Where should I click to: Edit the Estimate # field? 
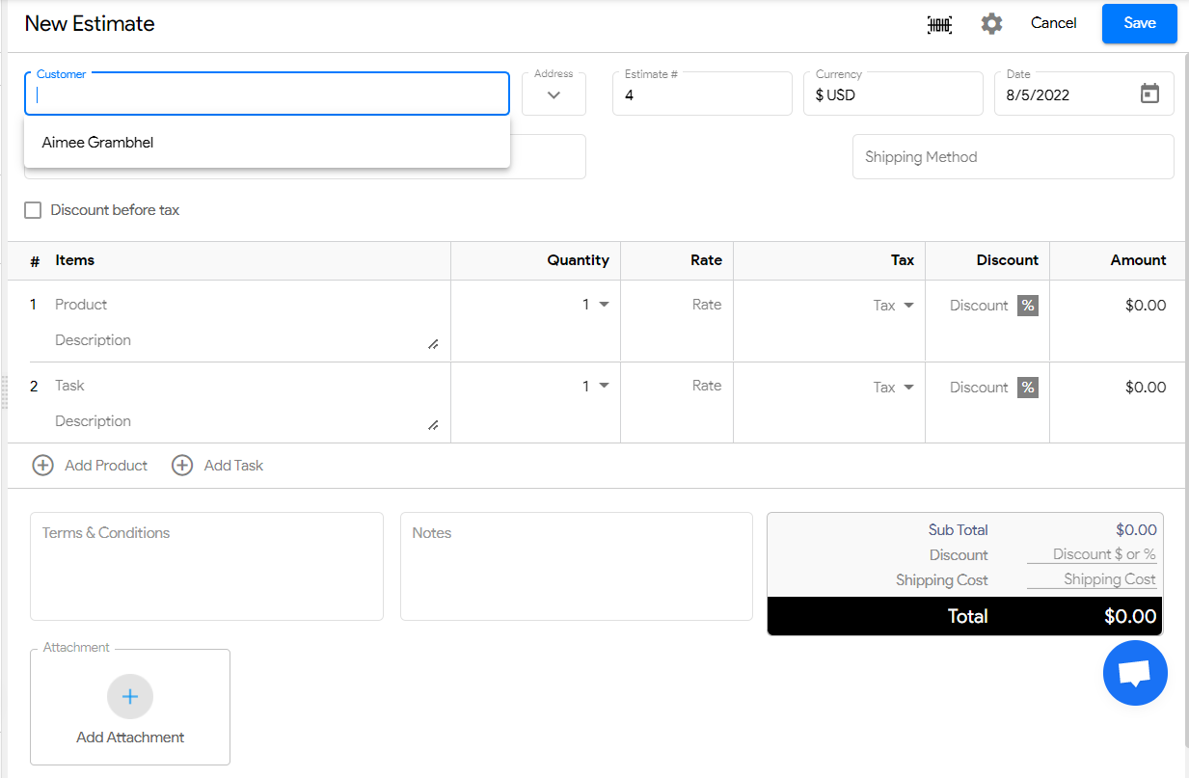coord(702,94)
